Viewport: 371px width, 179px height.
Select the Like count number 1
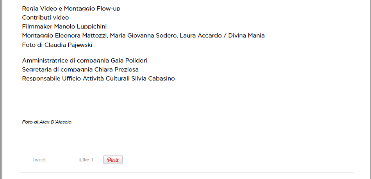[92, 160]
